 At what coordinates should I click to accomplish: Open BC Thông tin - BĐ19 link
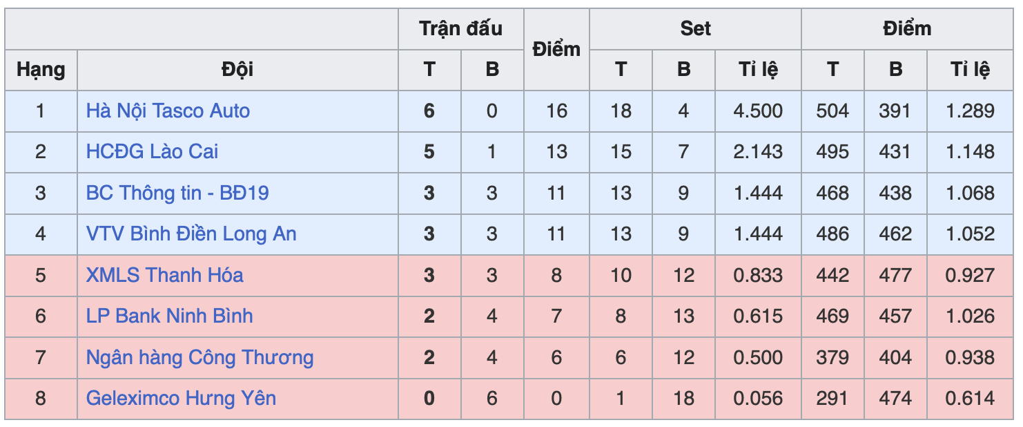click(177, 193)
